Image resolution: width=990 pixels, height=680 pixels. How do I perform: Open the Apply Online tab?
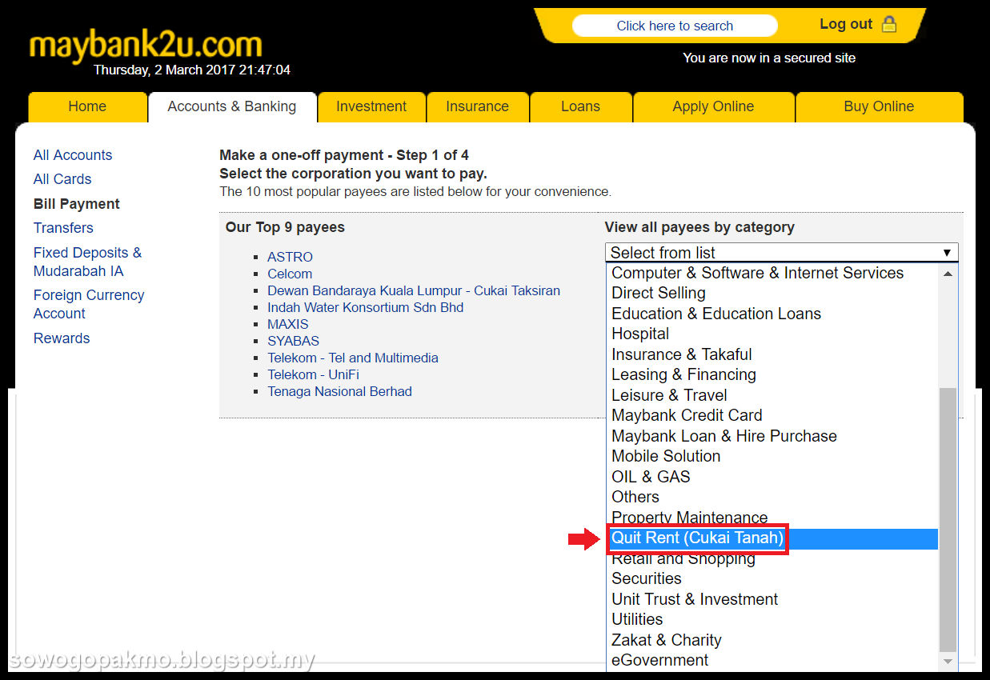point(713,106)
